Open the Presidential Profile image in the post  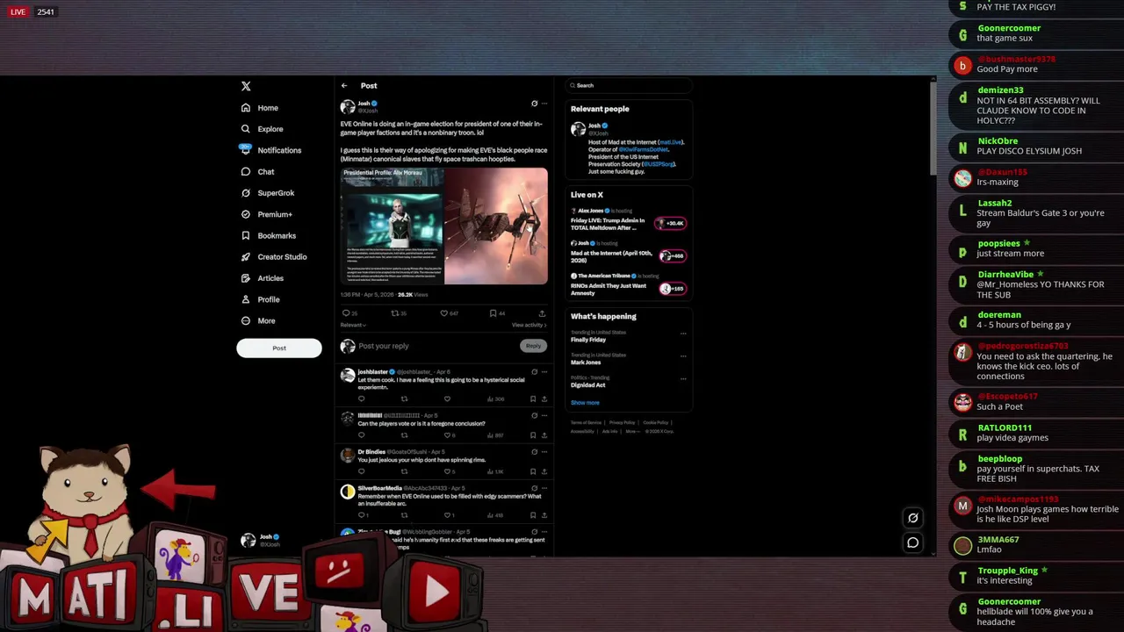[392, 226]
